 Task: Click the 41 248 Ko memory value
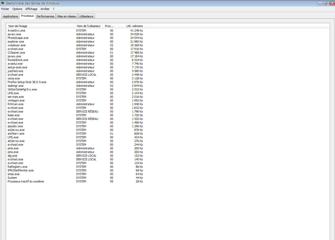click(136, 30)
